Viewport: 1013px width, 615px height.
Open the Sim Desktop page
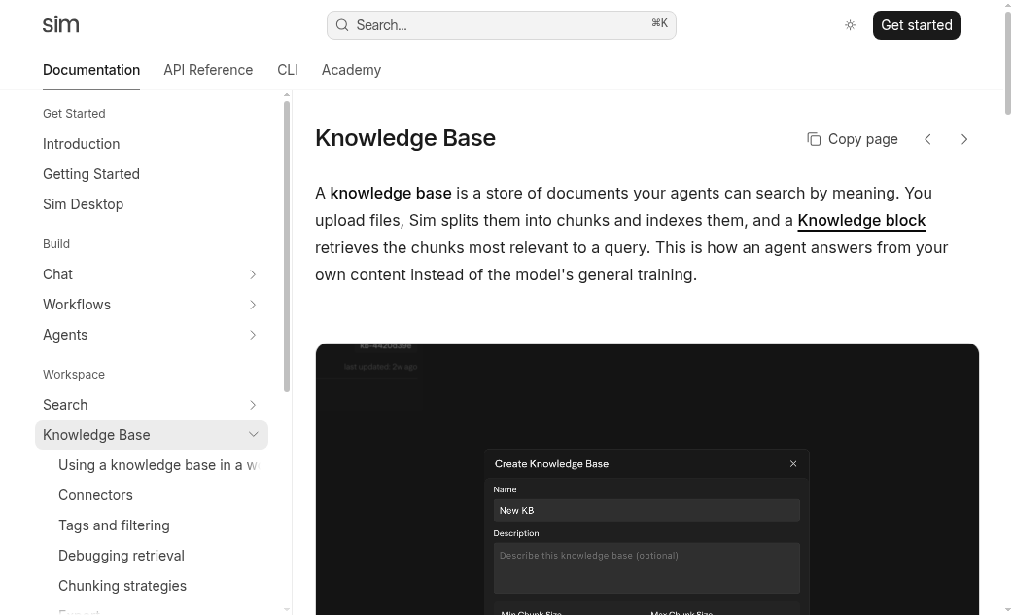click(83, 204)
